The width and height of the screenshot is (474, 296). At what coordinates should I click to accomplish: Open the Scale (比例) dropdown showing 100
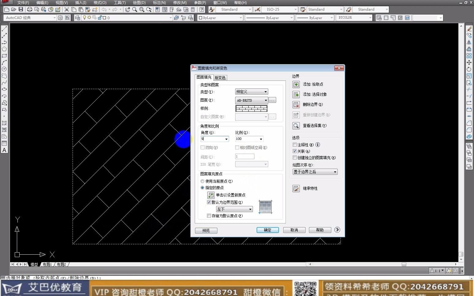click(x=249, y=139)
